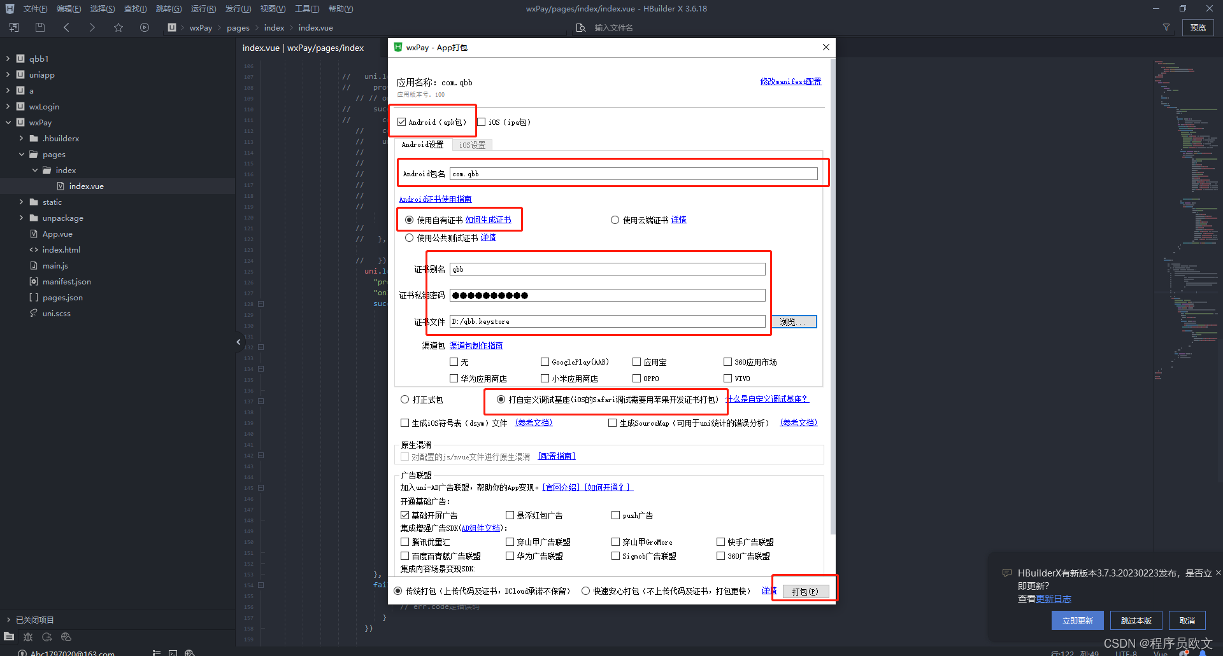Screen dimensions: 1223x656
Task: Open the 修改manifest配置 link
Action: click(790, 81)
